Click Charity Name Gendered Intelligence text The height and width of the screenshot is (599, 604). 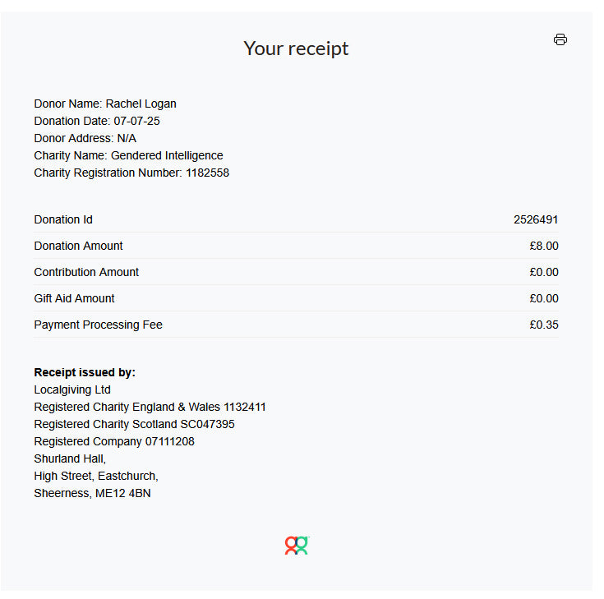click(128, 155)
